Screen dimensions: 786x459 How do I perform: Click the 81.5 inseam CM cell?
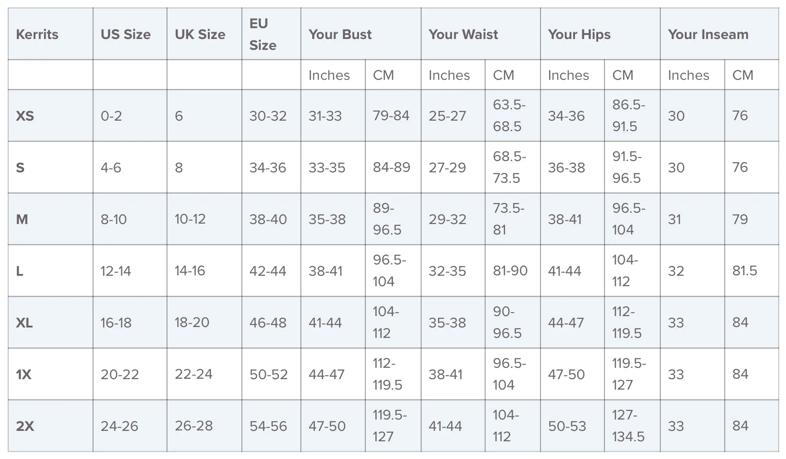[752, 271]
